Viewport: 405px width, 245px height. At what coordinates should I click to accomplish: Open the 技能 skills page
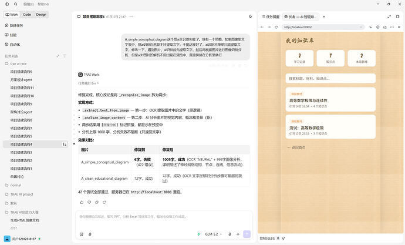coord(11,35)
